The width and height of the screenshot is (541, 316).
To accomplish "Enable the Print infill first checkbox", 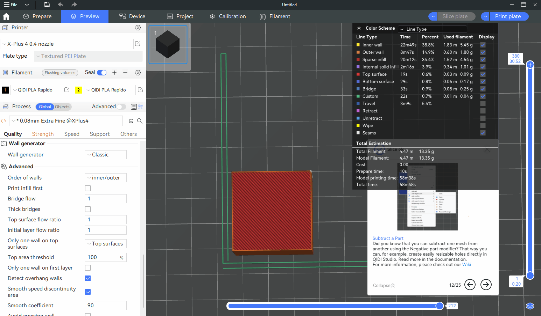I will pos(88,188).
